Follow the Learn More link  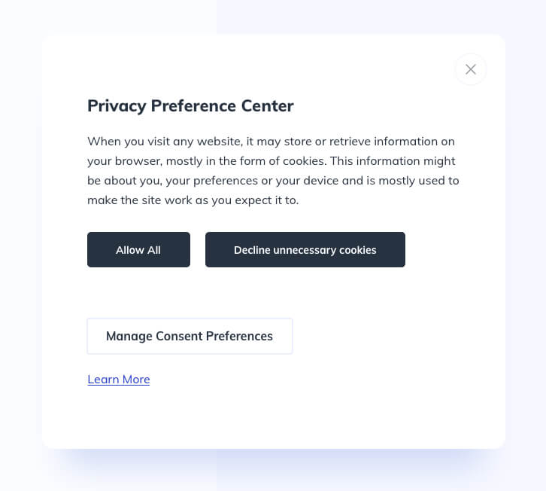tap(119, 380)
